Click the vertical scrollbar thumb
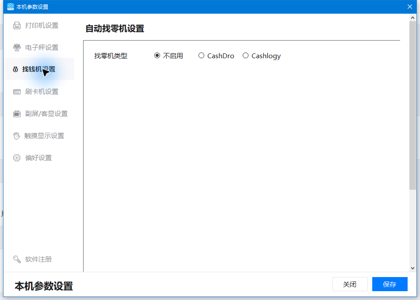Viewport: 420px width, 300px height. (x=413, y=105)
